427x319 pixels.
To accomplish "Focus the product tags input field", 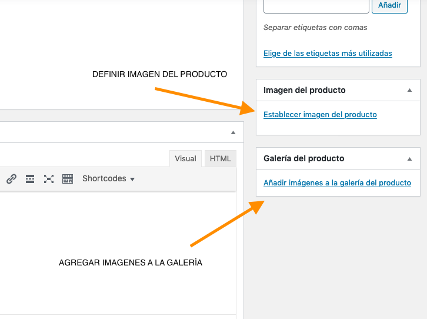I will tap(316, 6).
